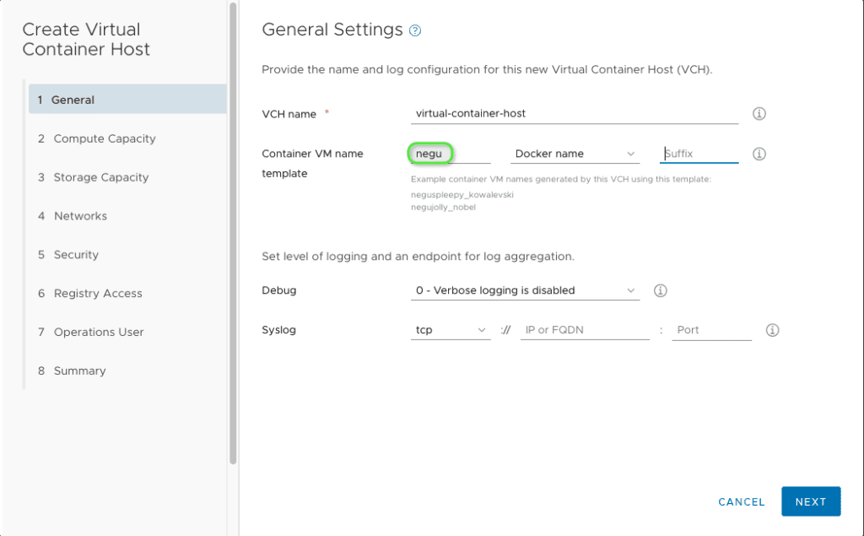Click the info icon next to Syslog field
Viewport: 864px width, 536px height.
[772, 330]
